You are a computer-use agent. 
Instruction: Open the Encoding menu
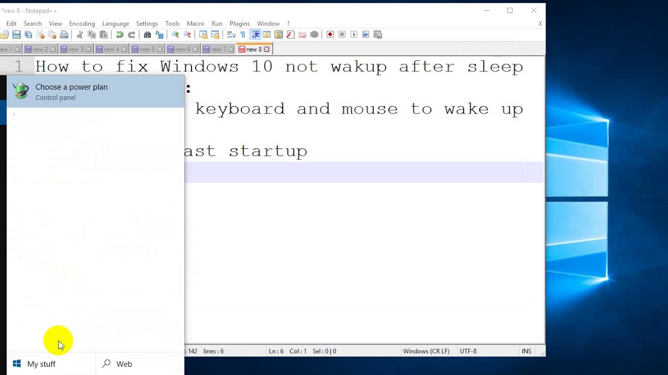(82, 23)
